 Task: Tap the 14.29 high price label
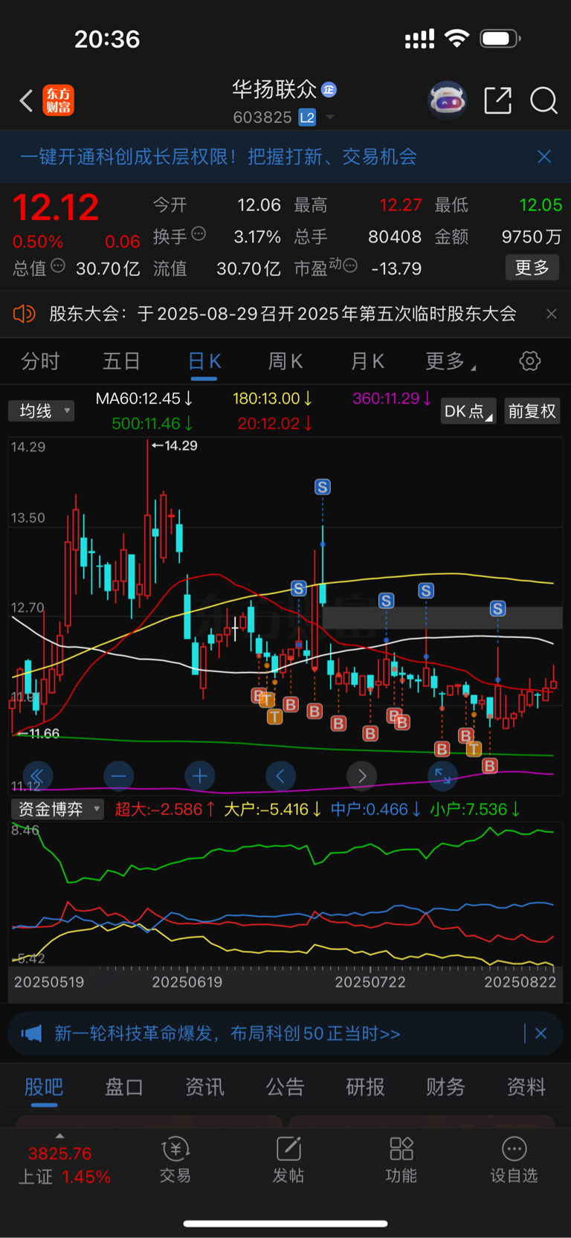(175, 445)
